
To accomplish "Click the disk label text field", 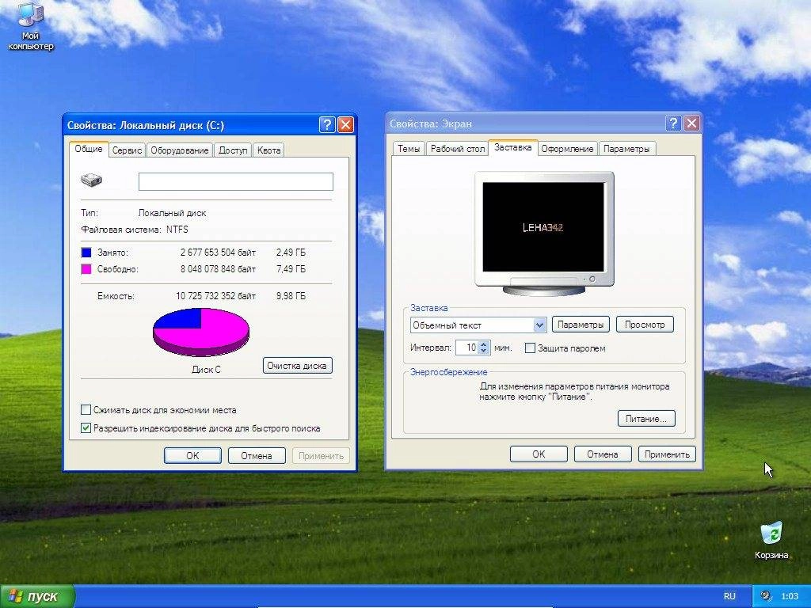I will 236,181.
